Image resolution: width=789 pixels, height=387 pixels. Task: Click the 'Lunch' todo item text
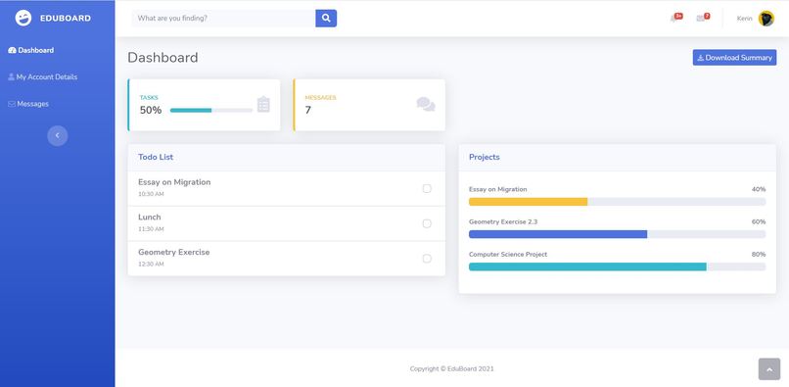[x=150, y=218]
